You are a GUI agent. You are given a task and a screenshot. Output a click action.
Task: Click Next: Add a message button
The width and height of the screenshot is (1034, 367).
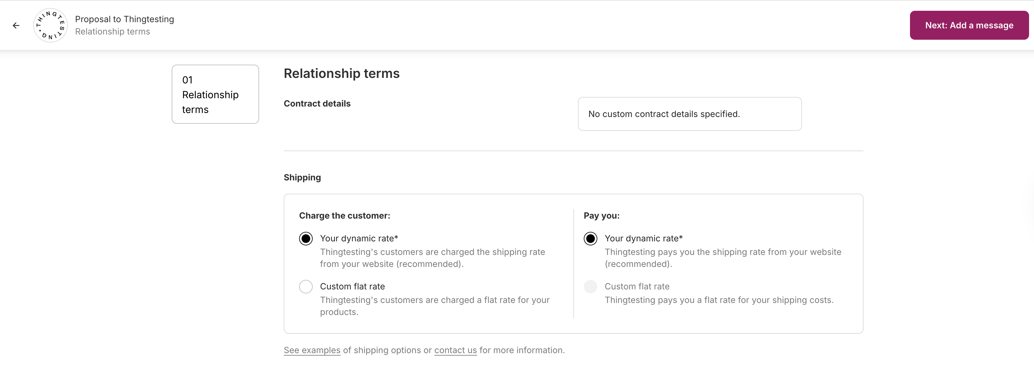tap(968, 25)
